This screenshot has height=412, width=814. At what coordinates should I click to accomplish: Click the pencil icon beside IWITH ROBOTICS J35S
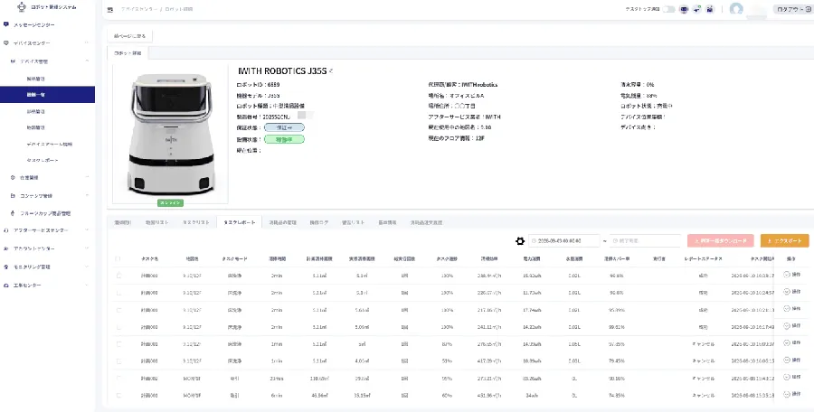tap(331, 71)
